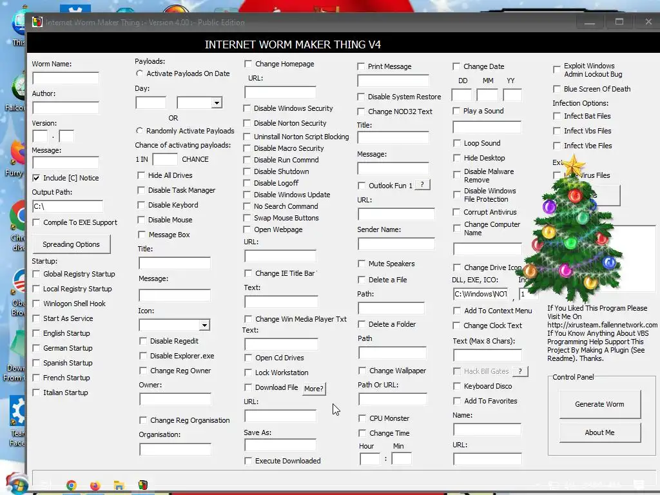Image resolution: width=660 pixels, height=495 pixels.
Task: Open the Windows Start orb with Santa hat
Action: click(16, 483)
